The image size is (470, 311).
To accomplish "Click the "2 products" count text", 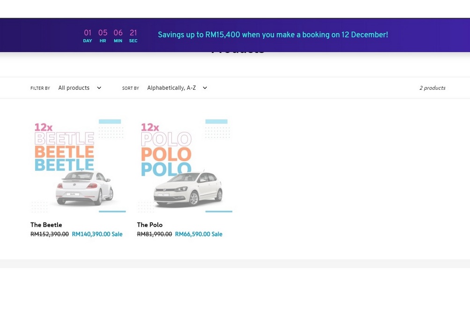I will pyautogui.click(x=432, y=88).
